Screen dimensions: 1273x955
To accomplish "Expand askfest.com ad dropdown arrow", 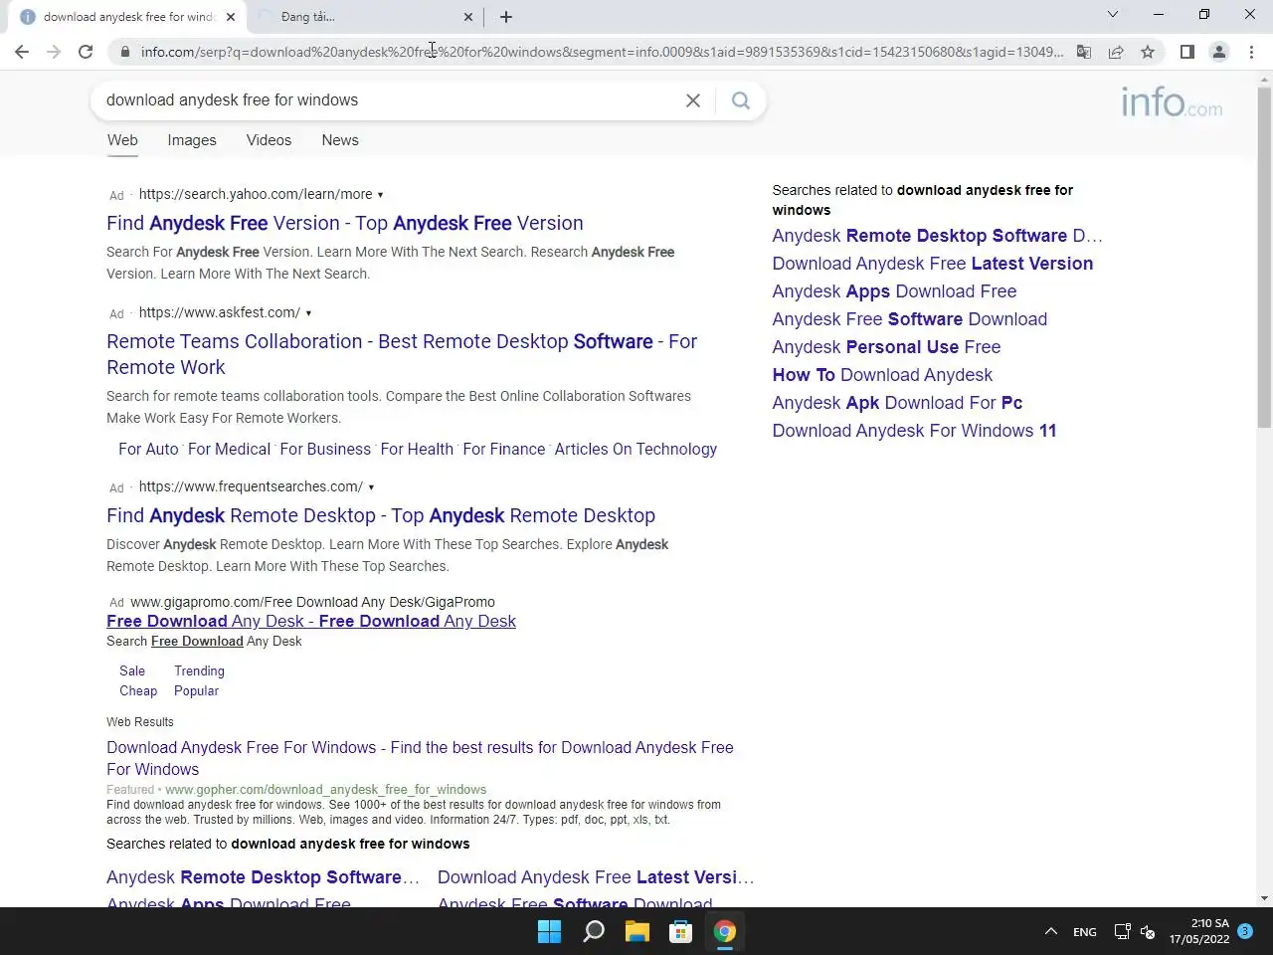I will click(308, 313).
